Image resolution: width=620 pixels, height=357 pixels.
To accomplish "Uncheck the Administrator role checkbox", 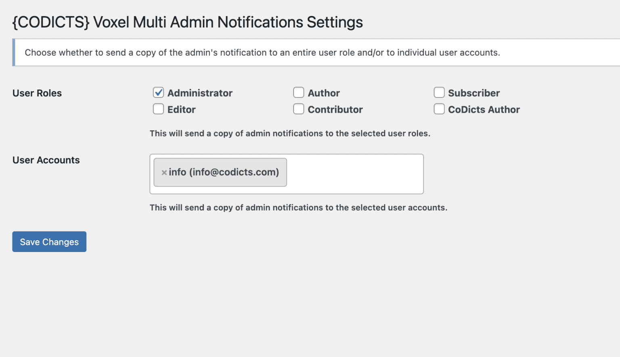I will (158, 92).
